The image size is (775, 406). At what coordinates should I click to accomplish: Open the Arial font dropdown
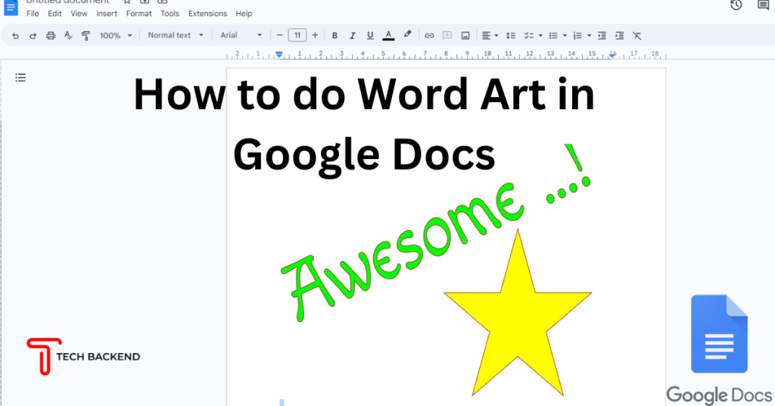point(241,35)
